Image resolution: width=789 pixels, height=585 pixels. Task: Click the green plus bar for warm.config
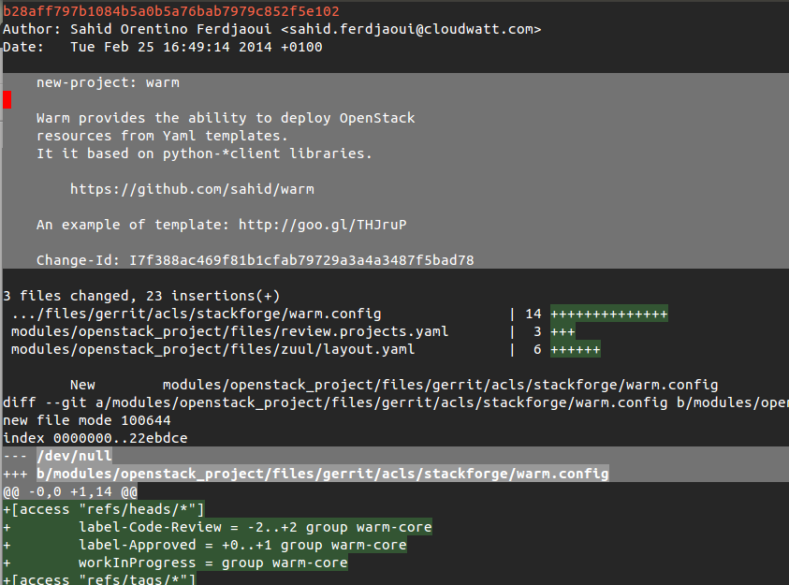(x=608, y=314)
